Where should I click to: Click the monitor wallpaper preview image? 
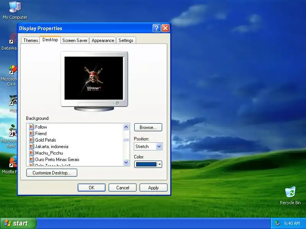pos(94,78)
